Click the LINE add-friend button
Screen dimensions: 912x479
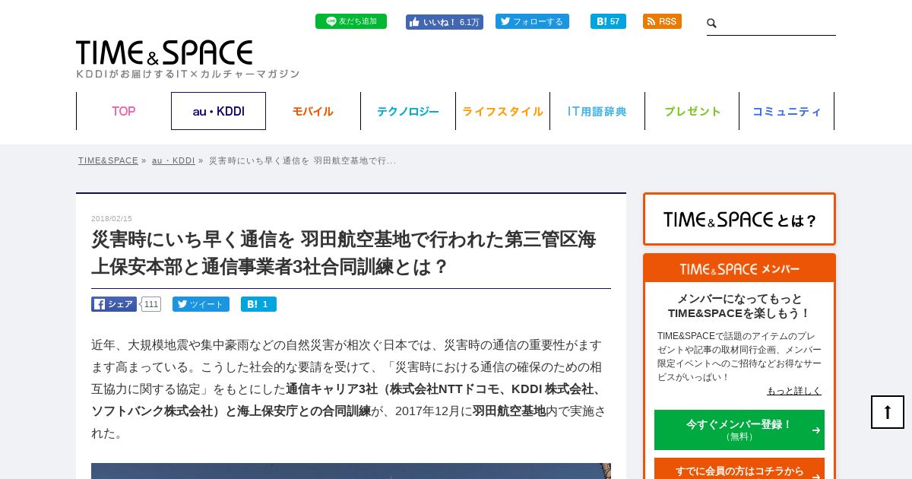click(351, 21)
